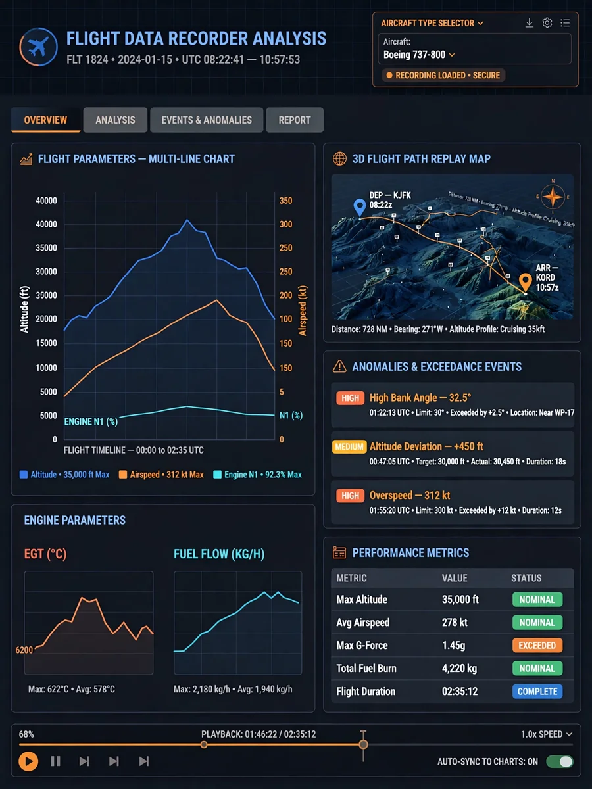The height and width of the screenshot is (789, 592).
Task: Open the settings gear
Action: 547,23
